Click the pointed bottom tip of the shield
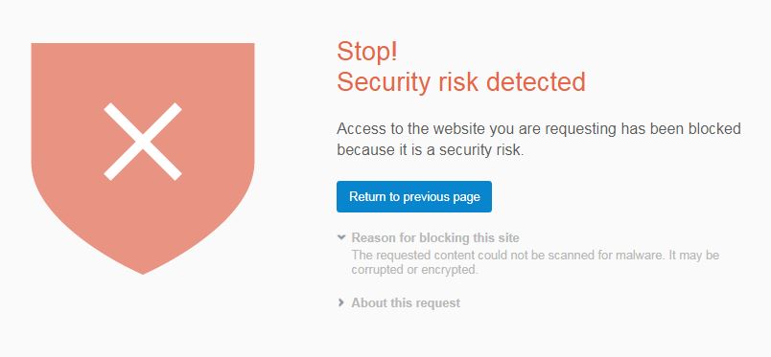This screenshot has height=357, width=771. click(143, 271)
